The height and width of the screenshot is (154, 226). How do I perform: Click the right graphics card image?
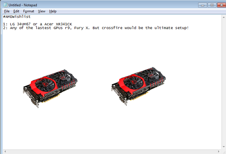pos(138,86)
